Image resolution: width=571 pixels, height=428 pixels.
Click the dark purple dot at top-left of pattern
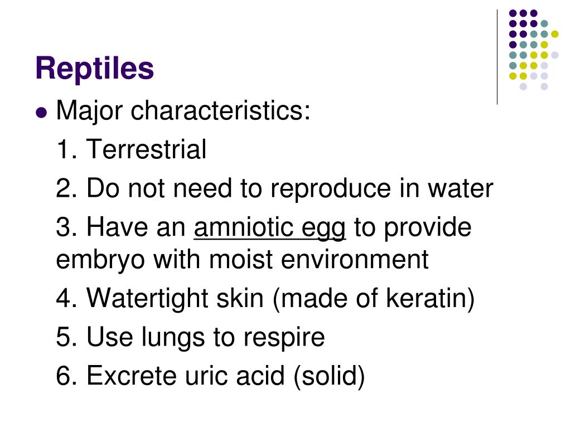513,13
